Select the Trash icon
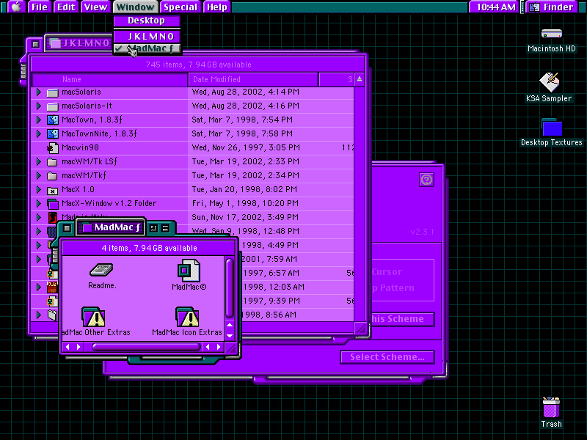Image resolution: width=587 pixels, height=440 pixels. pos(551,407)
